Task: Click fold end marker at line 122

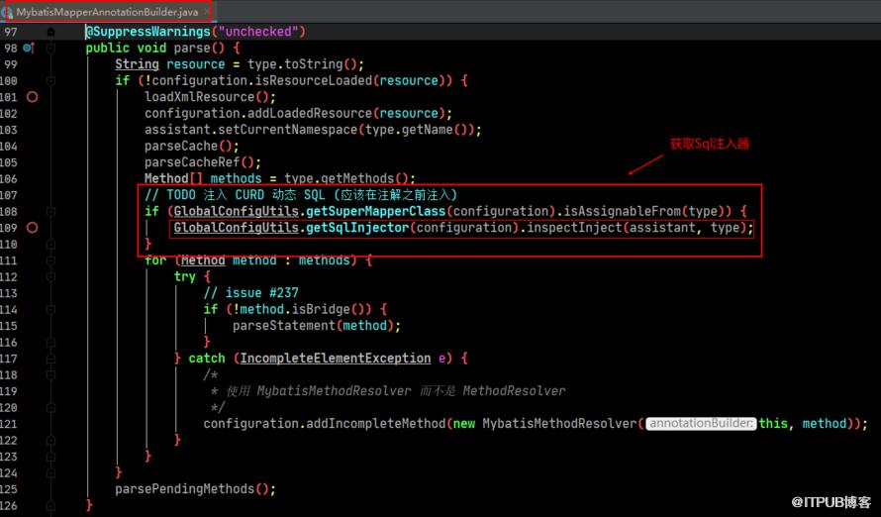Action: 51,440
